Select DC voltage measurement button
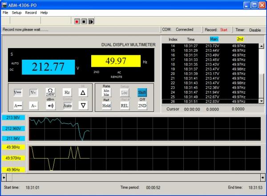 click(x=18, y=92)
